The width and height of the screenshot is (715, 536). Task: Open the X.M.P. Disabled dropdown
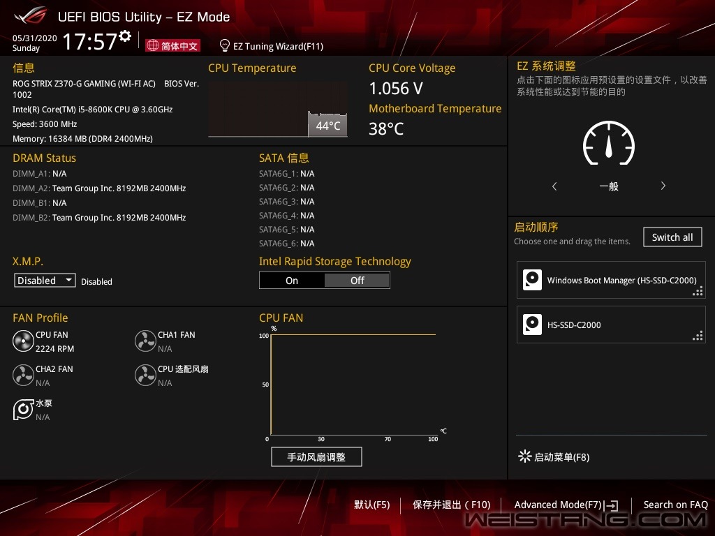45,281
